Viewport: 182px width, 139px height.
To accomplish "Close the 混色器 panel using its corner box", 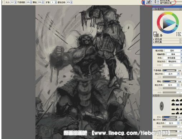I will 181,39.
